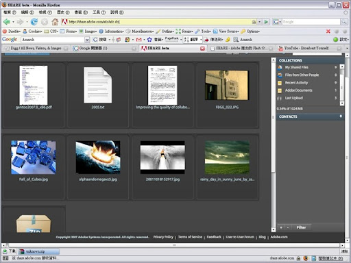Open the first menu in the Firefox menu bar
The image size is (351, 263).
click(x=10, y=12)
